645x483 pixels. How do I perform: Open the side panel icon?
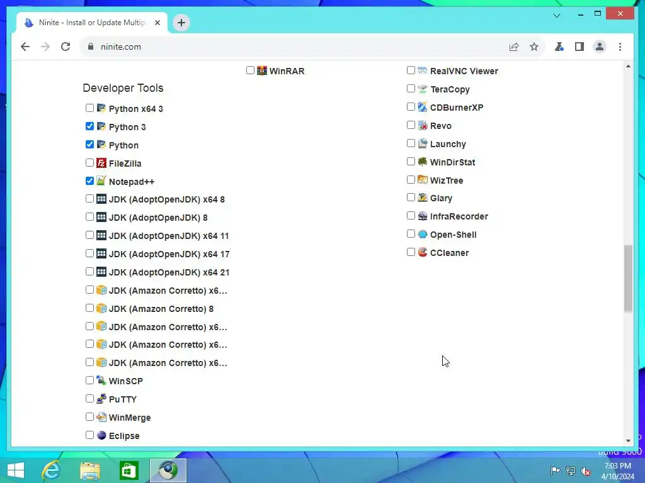pyautogui.click(x=579, y=47)
